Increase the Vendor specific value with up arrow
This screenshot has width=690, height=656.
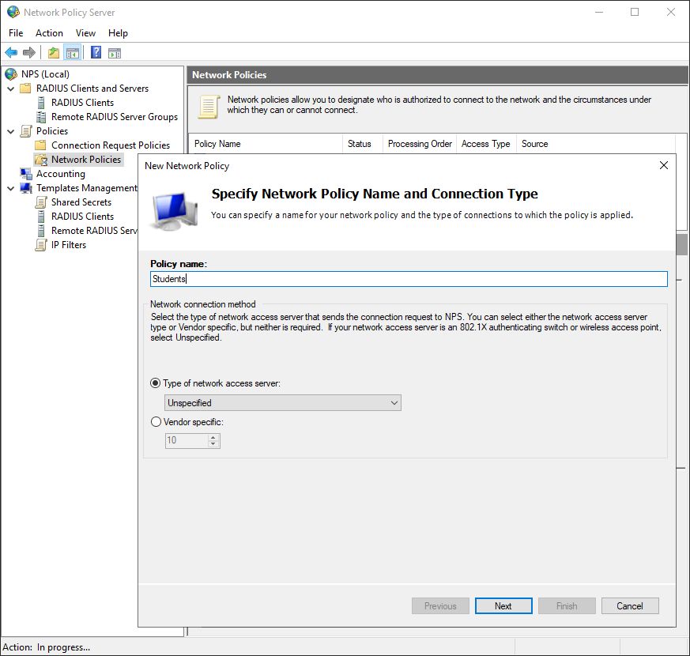coord(213,437)
